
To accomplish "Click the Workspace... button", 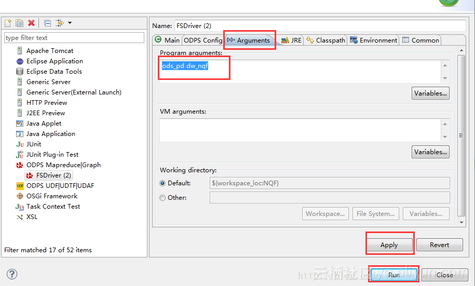I will click(325, 213).
